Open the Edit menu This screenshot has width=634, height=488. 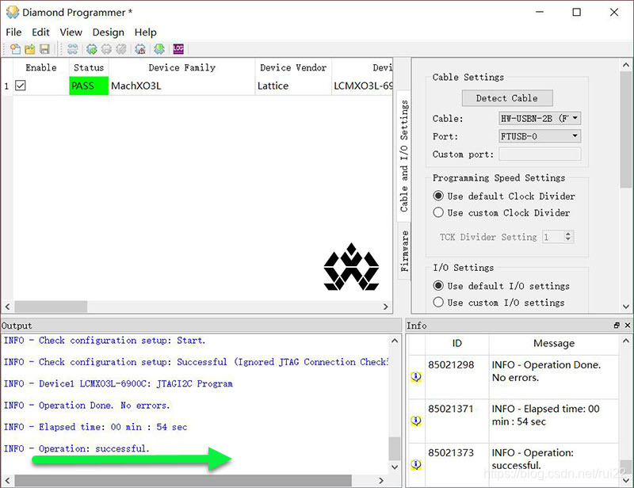point(40,32)
